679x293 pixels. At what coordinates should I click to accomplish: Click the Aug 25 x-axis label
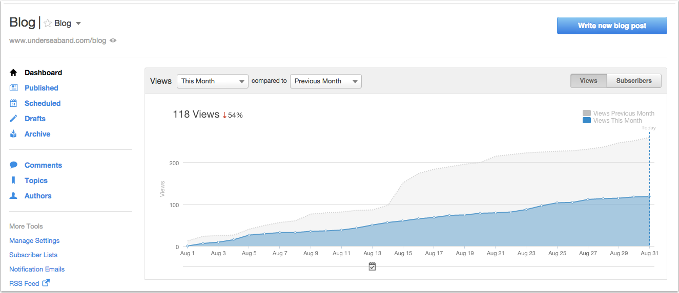click(557, 253)
